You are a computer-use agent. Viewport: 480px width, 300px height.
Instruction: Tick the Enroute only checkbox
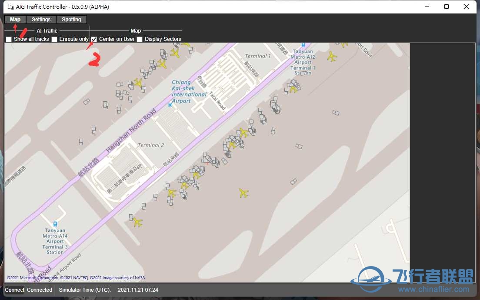pos(54,39)
